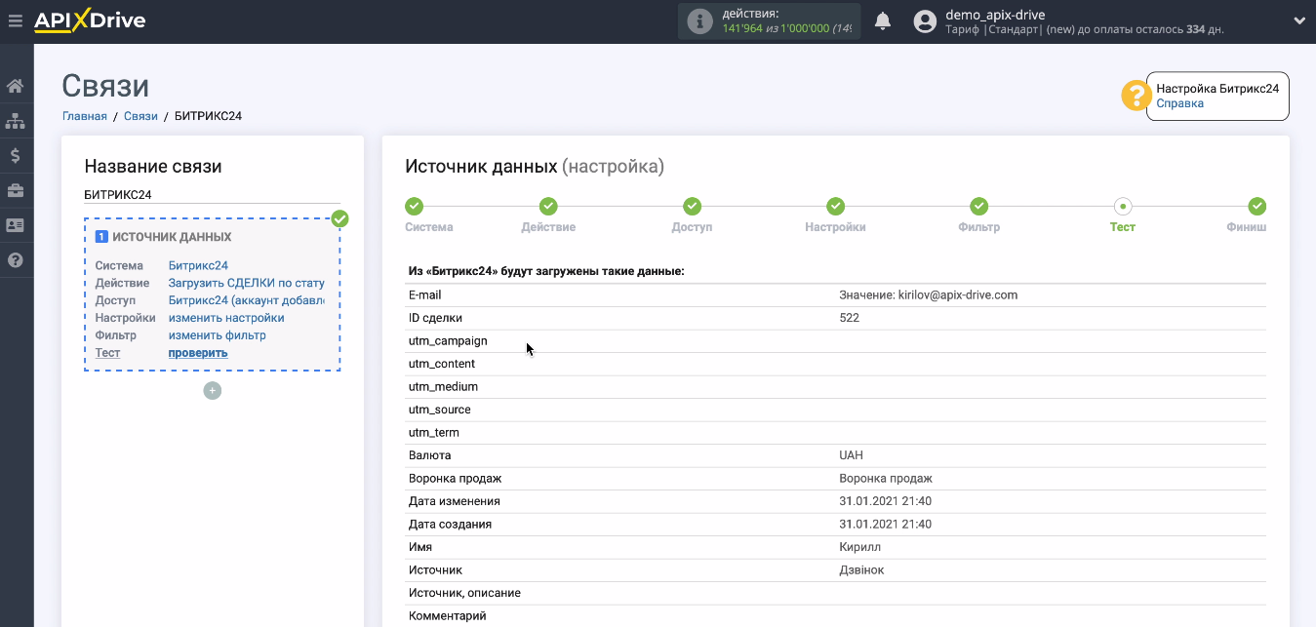Go to the Действие step
Image resolution: width=1316 pixels, height=627 pixels.
coord(548,227)
